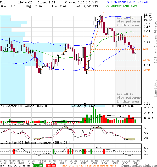Open the HotCandlestick.com link

[142, 166]
